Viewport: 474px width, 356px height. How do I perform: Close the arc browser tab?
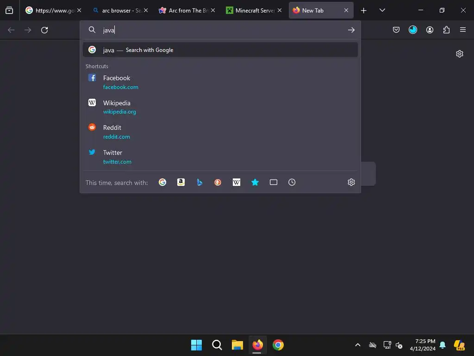click(x=146, y=10)
